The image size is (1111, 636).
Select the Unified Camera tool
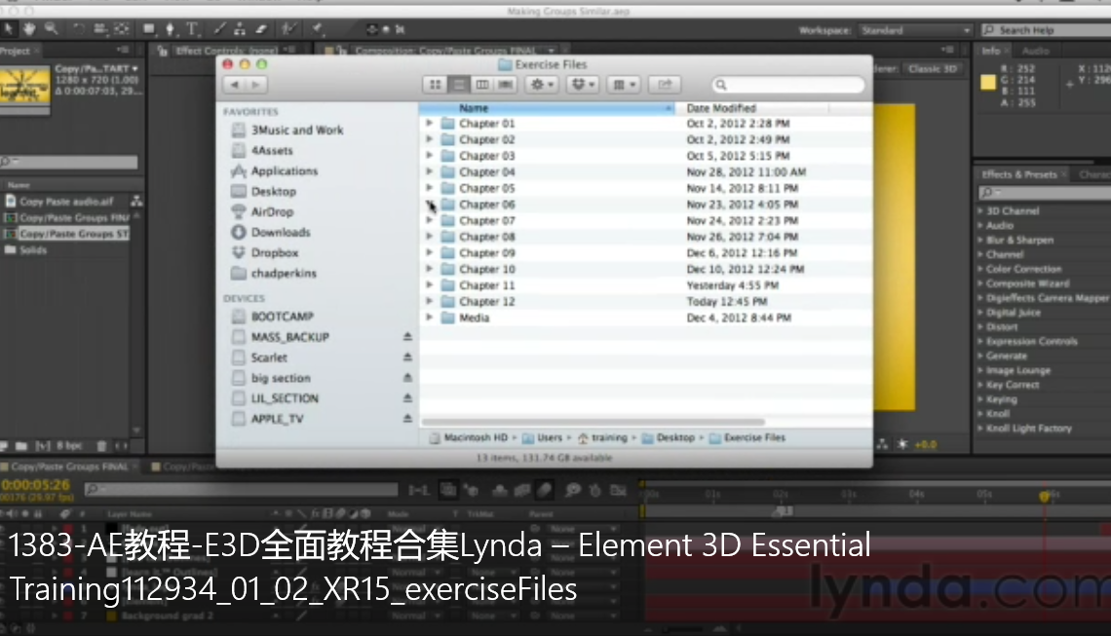100,29
